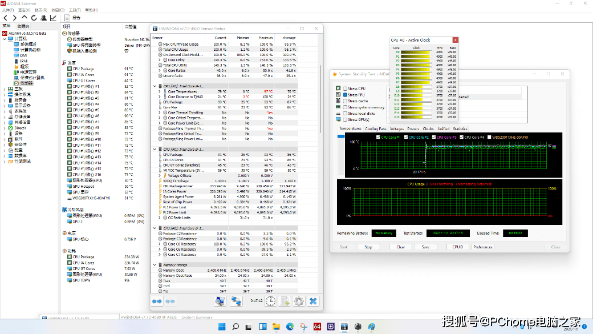Select the CPU Package Power row in HWiNFO
Screen dimensions: 593x334
point(224,186)
